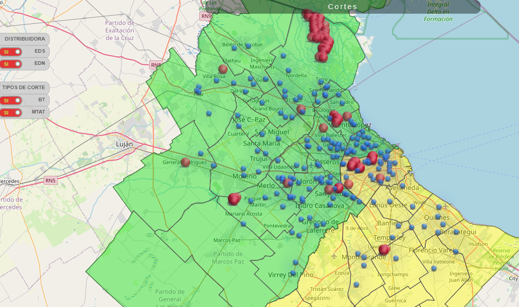Open the Cortes title bar

(342, 7)
